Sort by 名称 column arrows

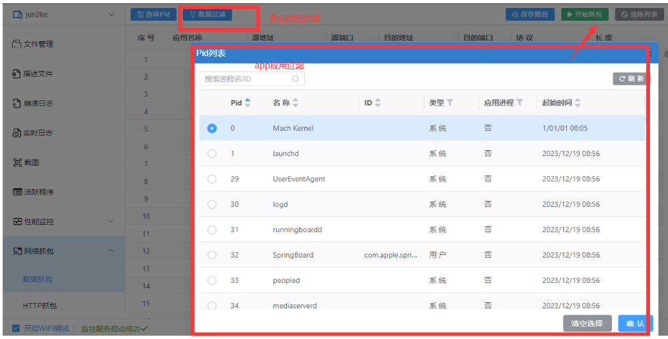(295, 103)
